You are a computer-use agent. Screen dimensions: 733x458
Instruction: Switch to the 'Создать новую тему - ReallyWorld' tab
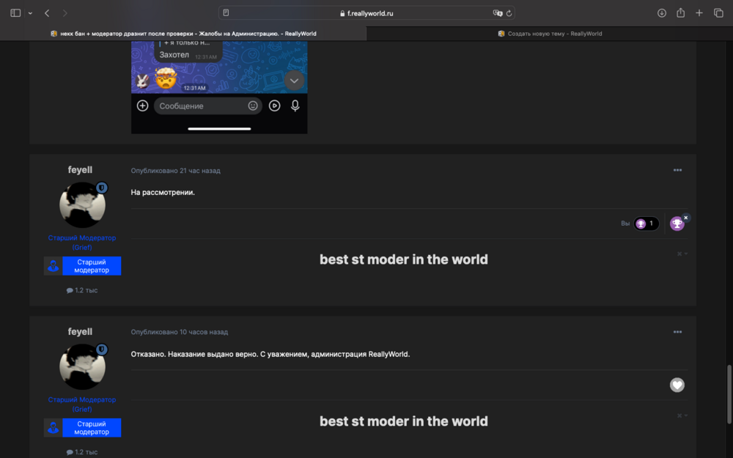click(550, 34)
